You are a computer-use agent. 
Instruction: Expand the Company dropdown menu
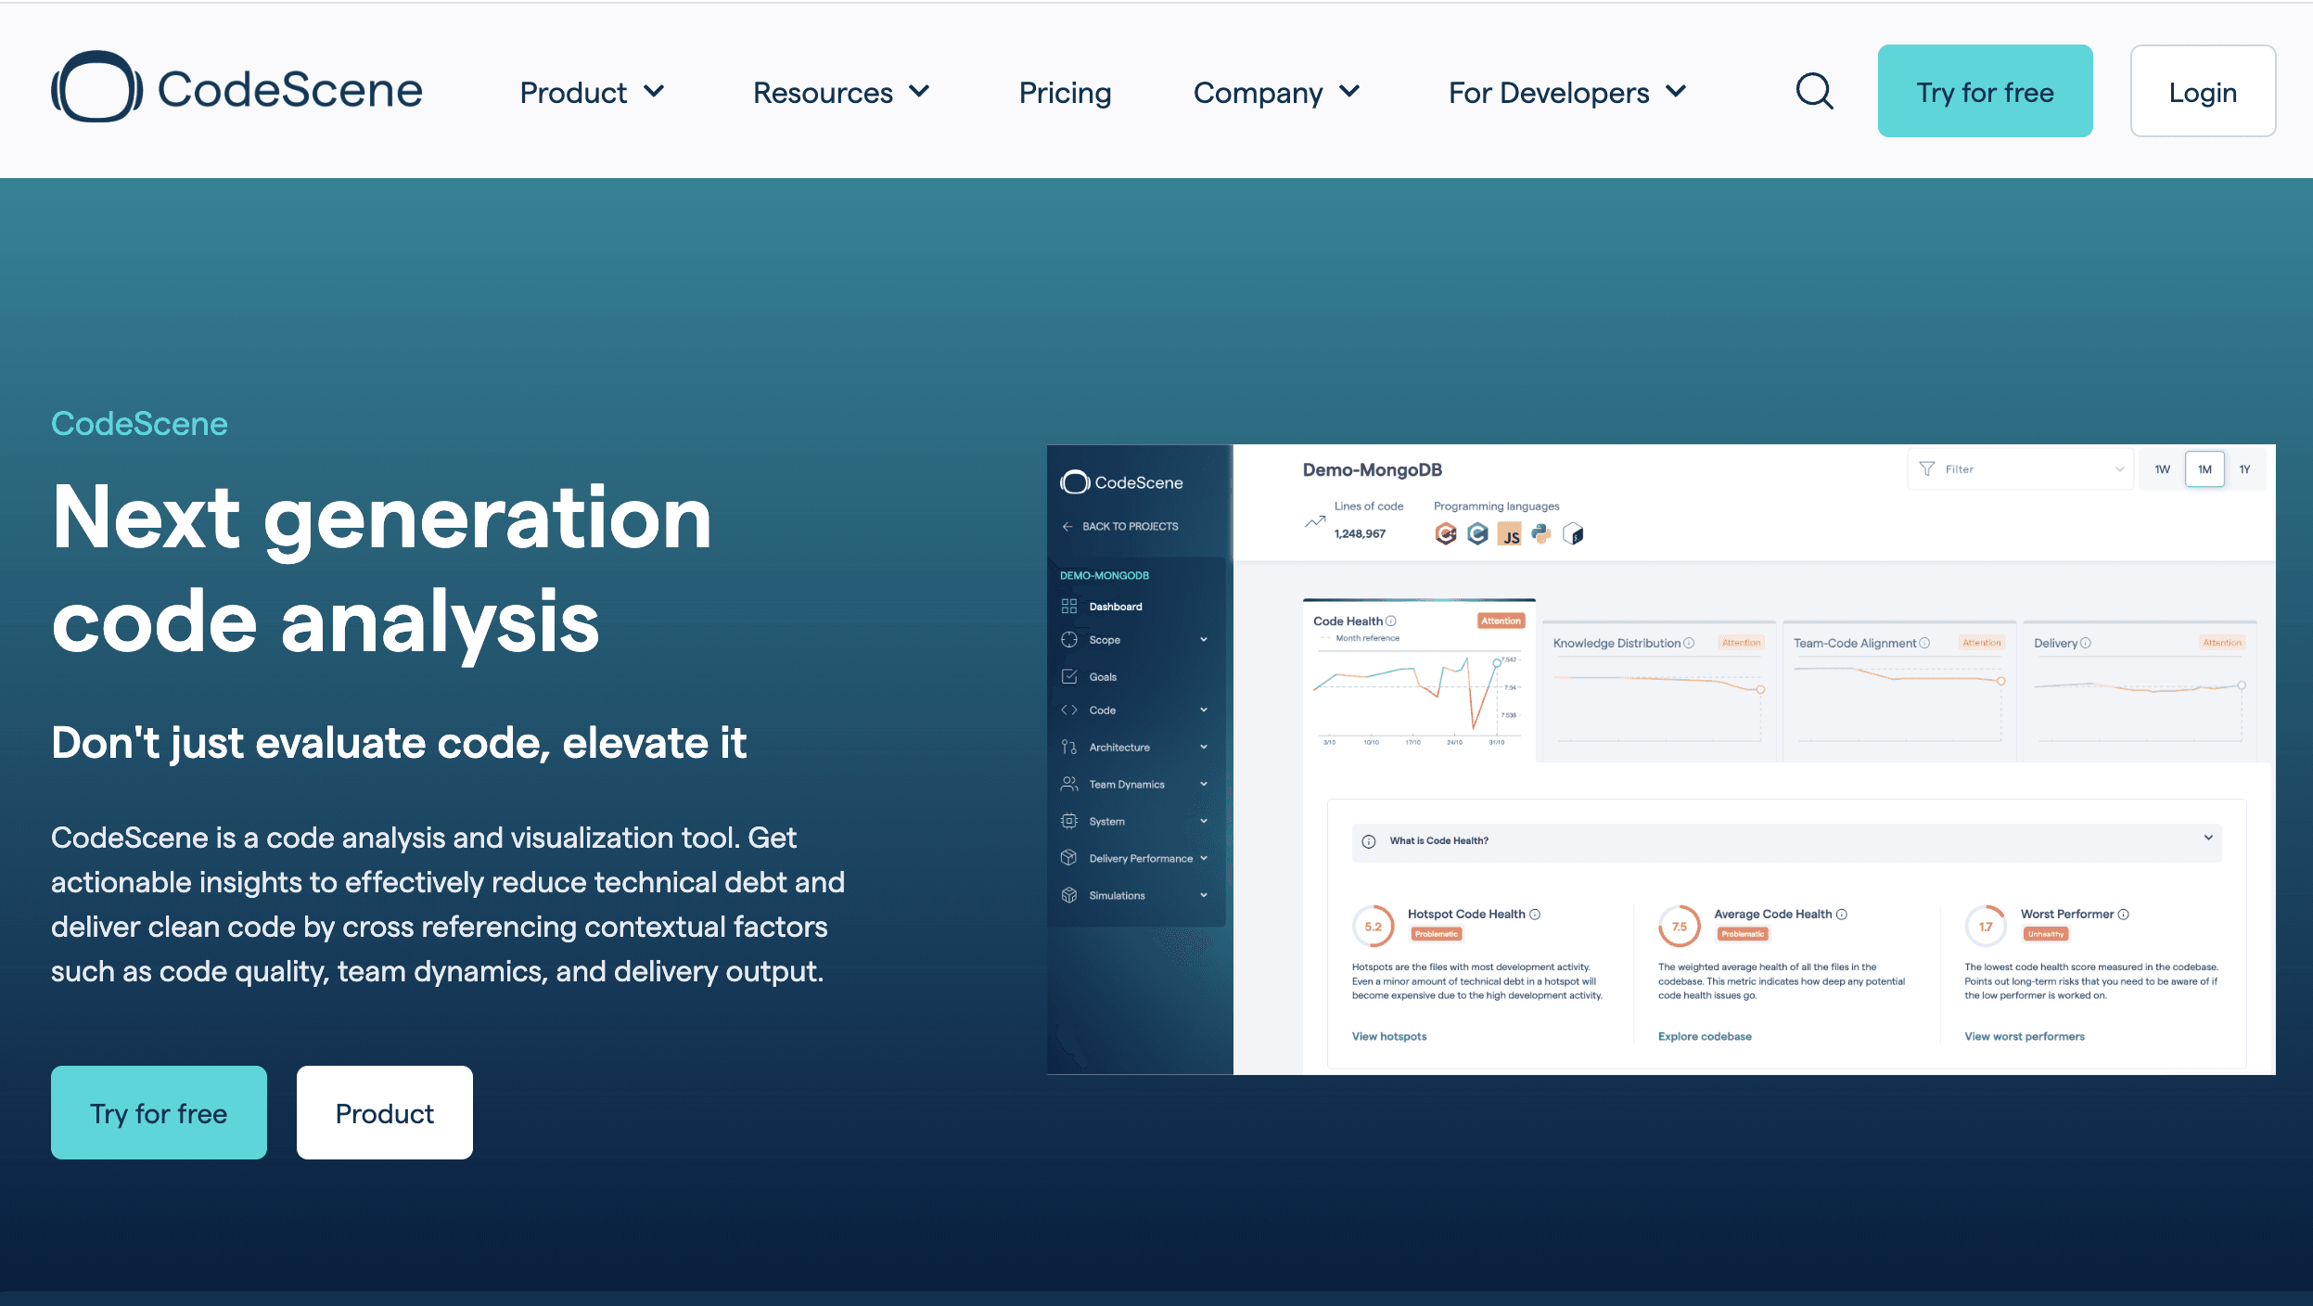coord(1276,92)
